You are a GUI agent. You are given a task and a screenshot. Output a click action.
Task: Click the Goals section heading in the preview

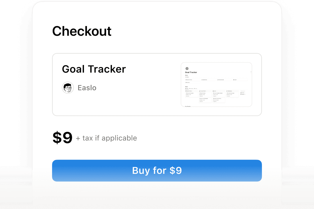click(187, 87)
